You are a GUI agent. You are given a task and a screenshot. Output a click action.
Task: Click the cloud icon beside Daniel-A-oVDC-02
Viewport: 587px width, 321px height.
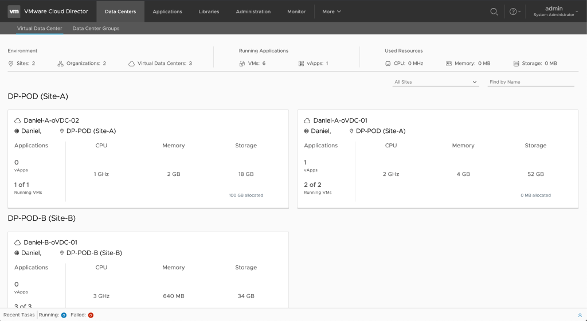click(x=18, y=120)
